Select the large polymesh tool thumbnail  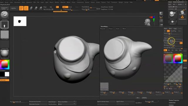click(172, 15)
